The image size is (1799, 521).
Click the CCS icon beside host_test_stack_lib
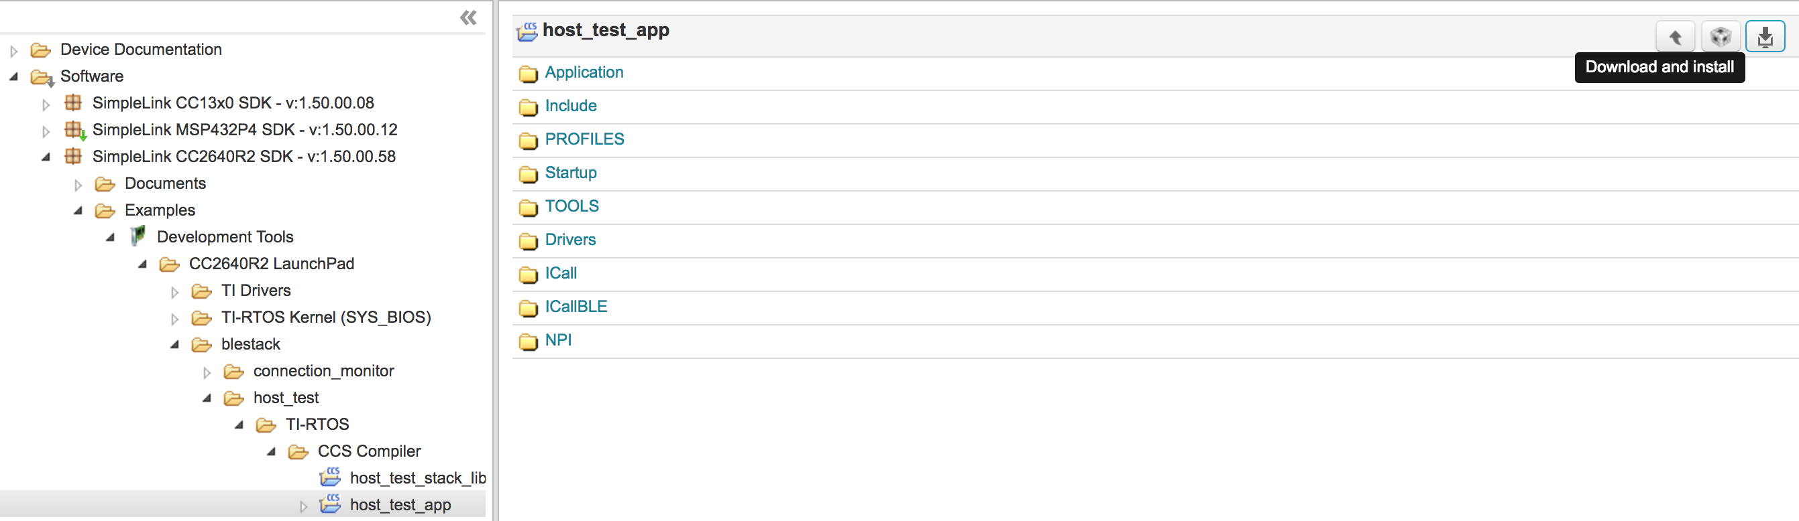click(x=330, y=477)
